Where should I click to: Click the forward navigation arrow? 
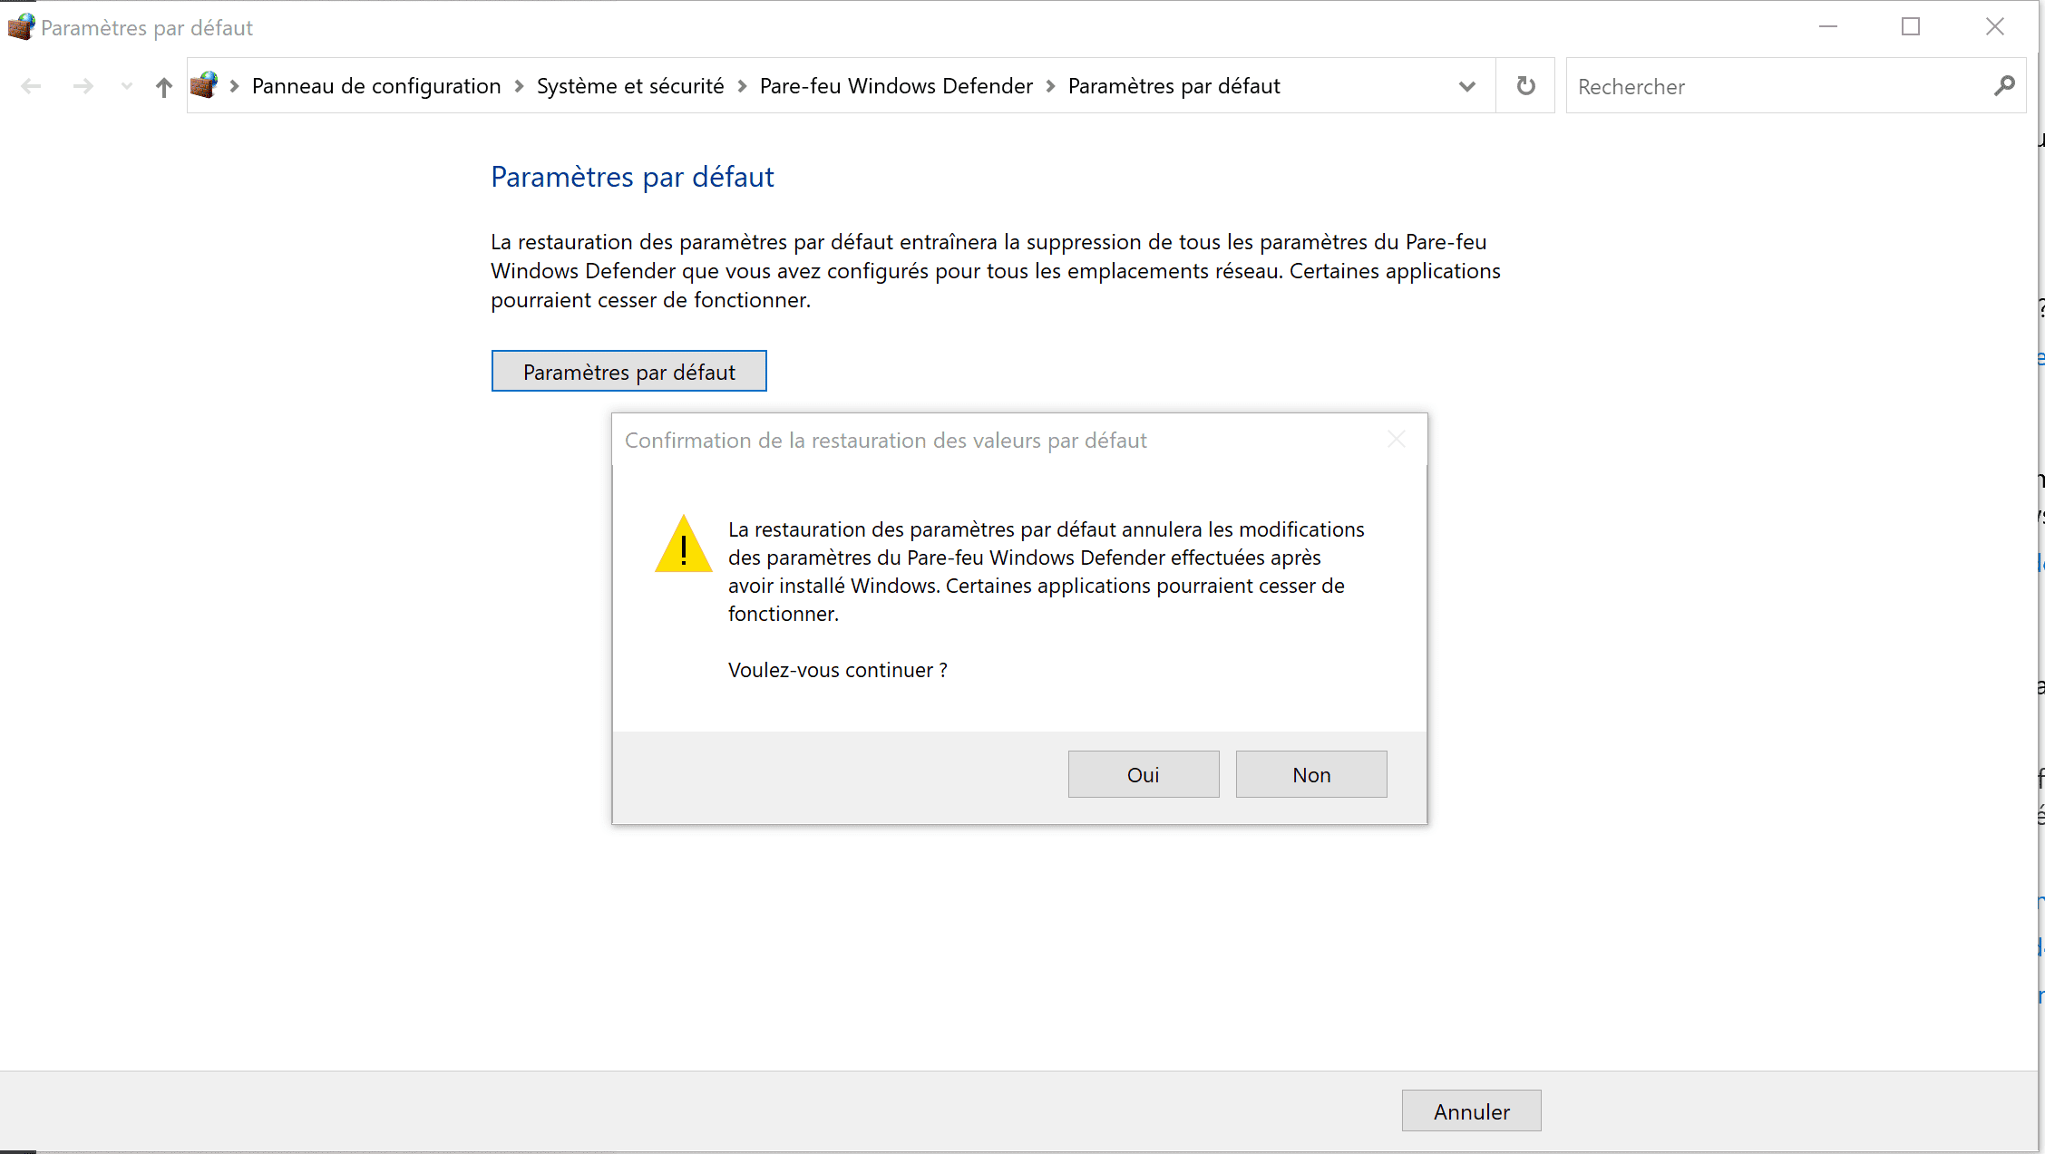coord(83,85)
